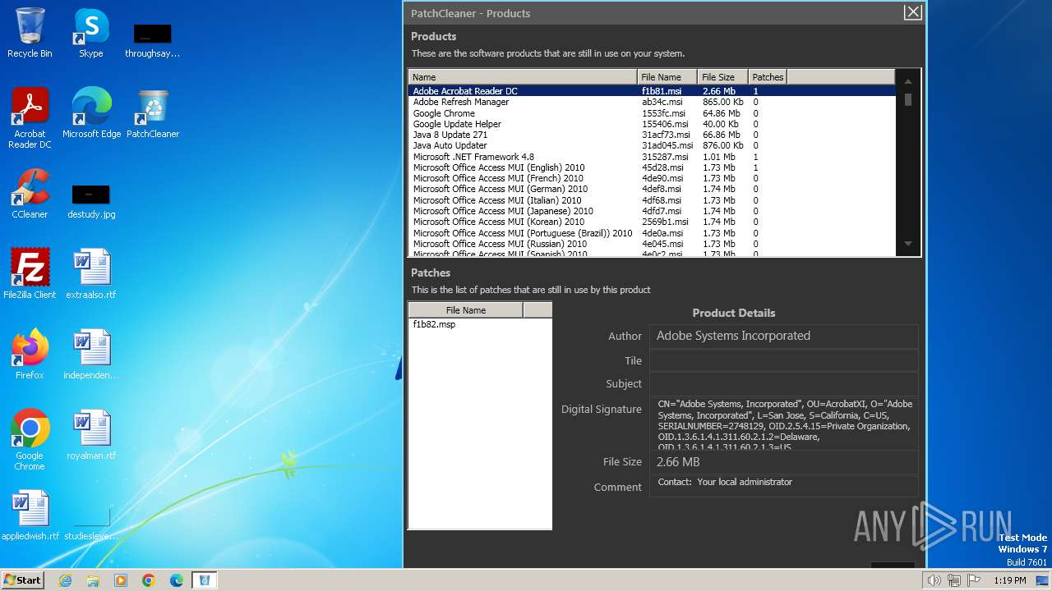
Task: Click the File Size 2.66 MB field
Action: tap(784, 462)
